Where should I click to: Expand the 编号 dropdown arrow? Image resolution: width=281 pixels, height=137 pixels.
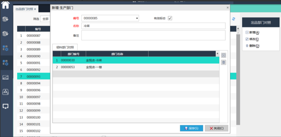[137, 18]
